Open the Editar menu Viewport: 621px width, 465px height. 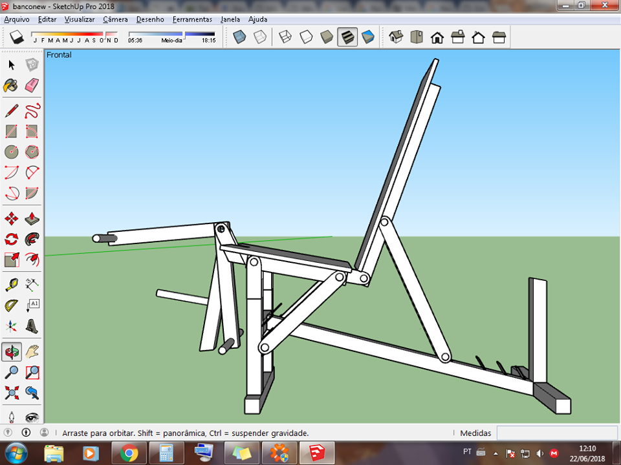(47, 19)
